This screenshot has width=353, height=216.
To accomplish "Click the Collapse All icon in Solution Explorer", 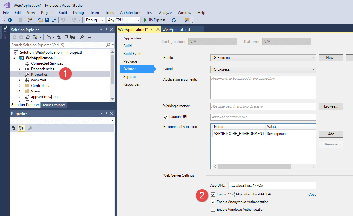I will (66, 37).
